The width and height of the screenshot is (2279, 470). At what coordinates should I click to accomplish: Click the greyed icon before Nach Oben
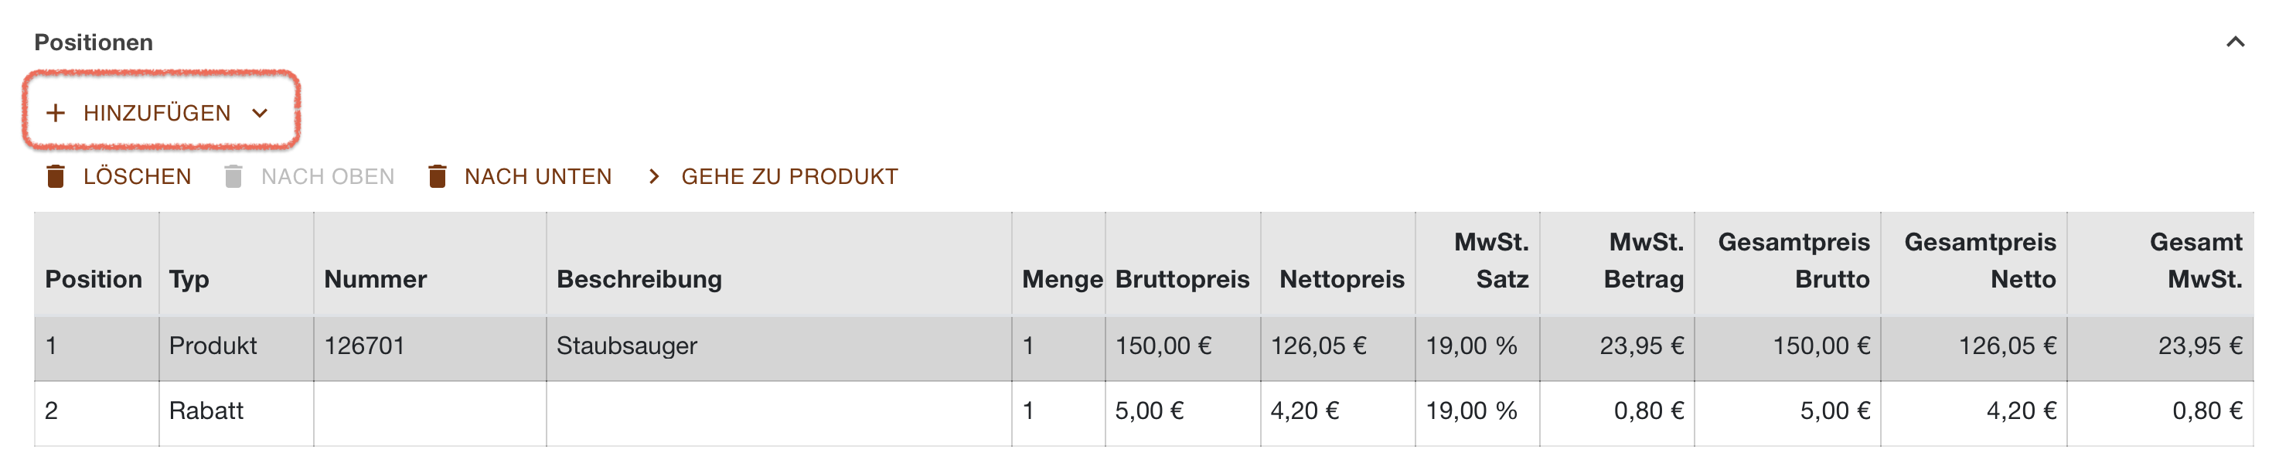click(x=233, y=176)
